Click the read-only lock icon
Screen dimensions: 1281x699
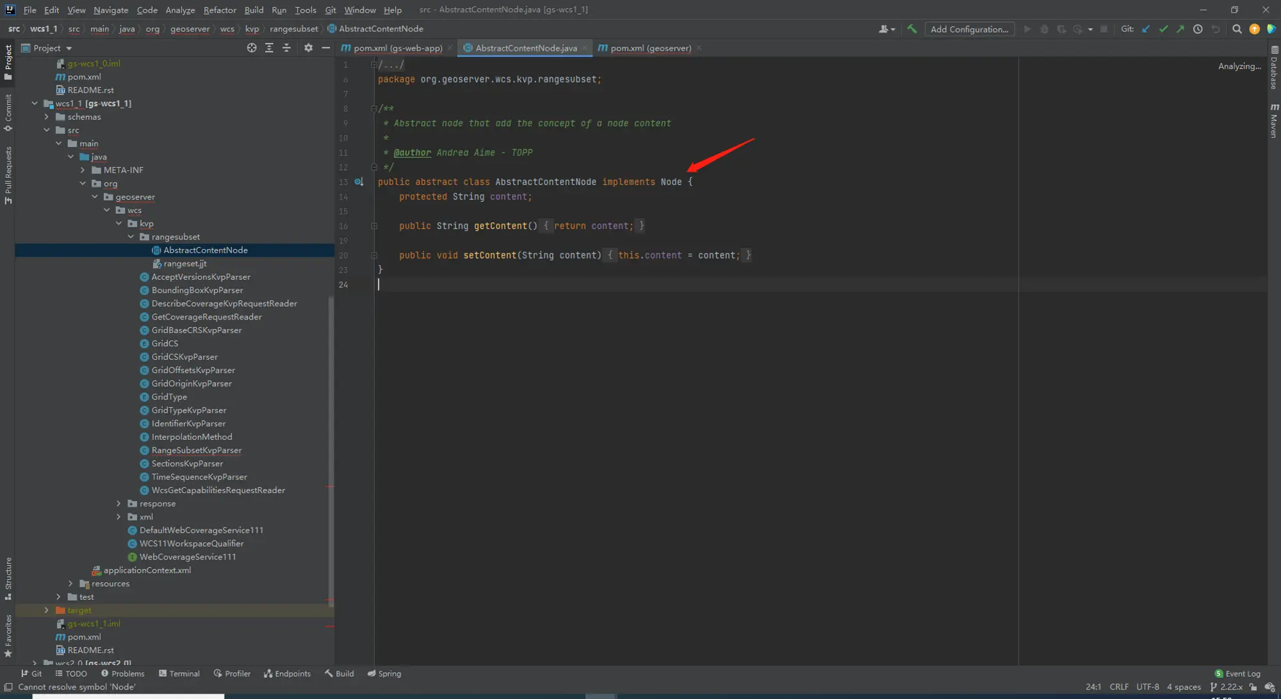1253,687
